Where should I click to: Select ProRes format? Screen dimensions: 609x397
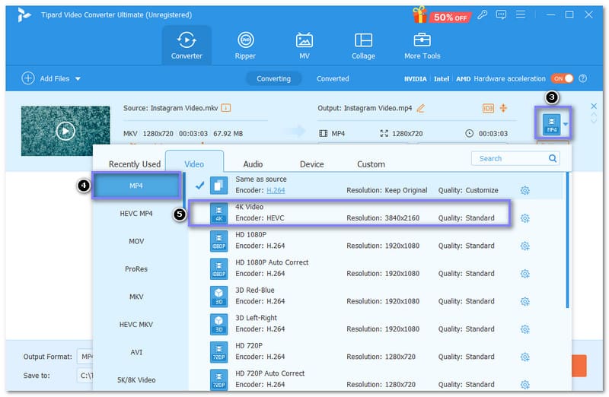point(136,269)
